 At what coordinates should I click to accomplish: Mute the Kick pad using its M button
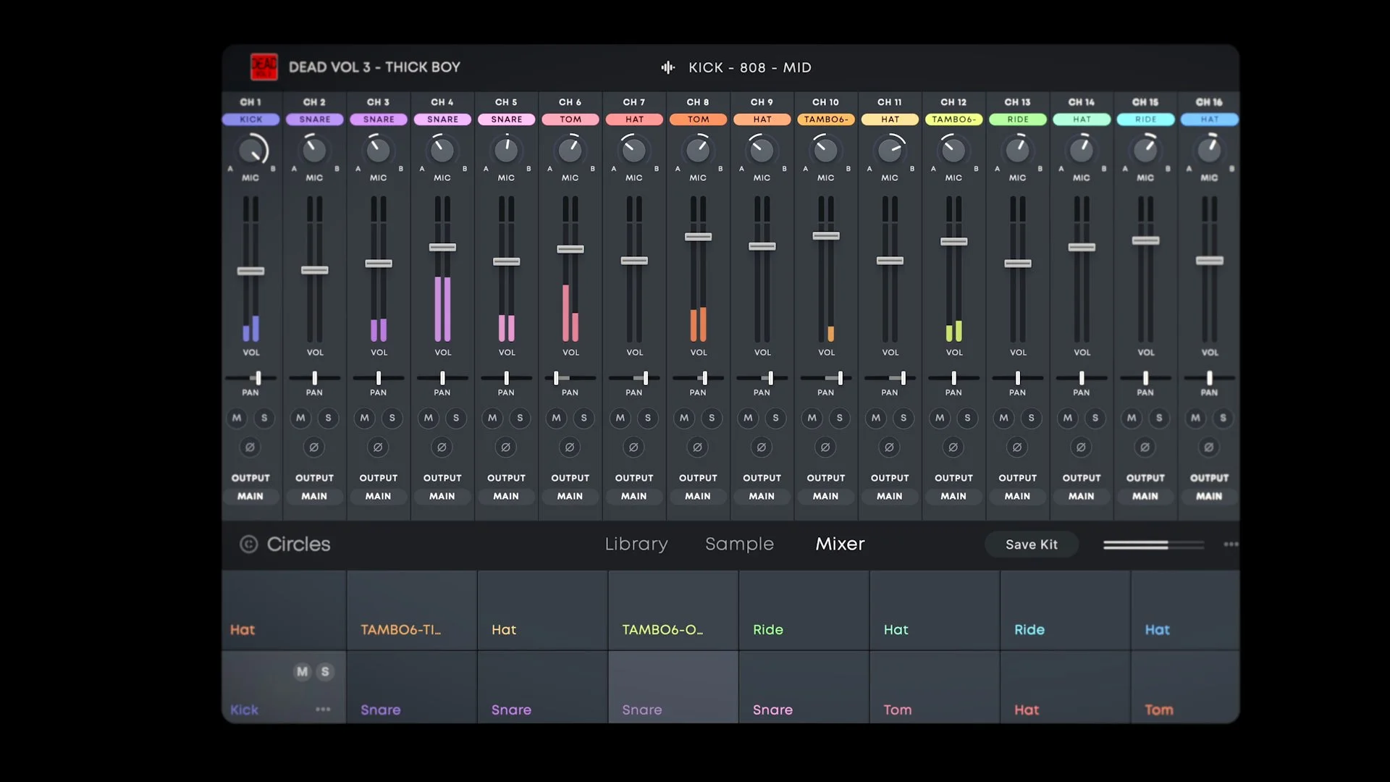click(x=302, y=672)
